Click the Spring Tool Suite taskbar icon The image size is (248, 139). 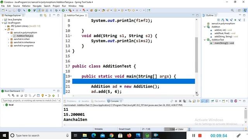click(x=147, y=136)
